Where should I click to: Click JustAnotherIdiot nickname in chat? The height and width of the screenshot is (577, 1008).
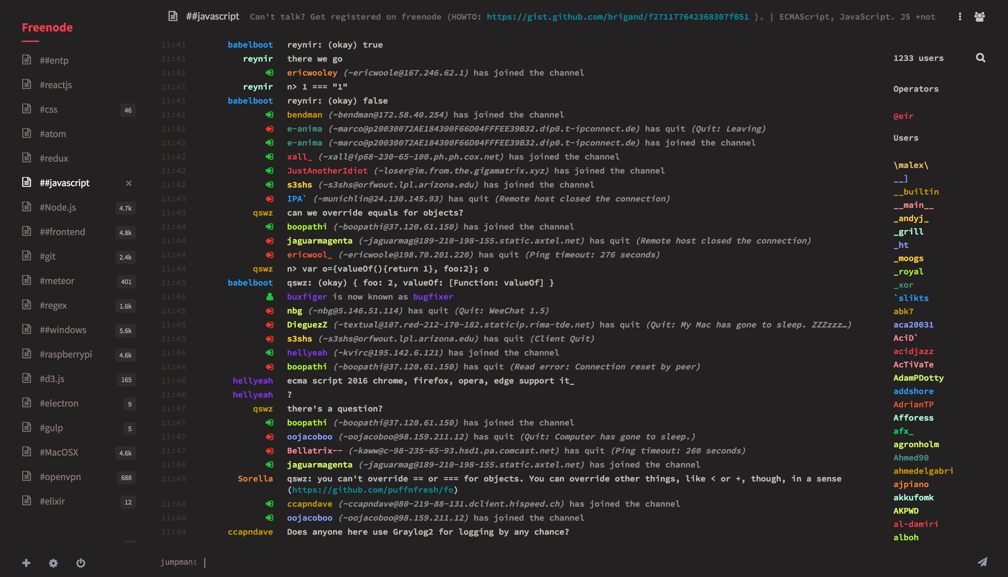click(x=327, y=171)
